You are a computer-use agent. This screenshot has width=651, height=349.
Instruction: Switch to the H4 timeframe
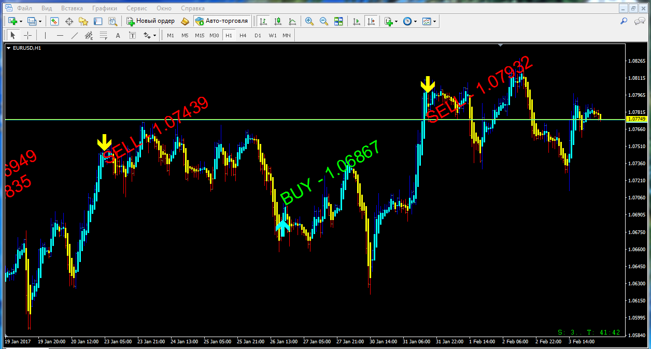pyautogui.click(x=243, y=35)
